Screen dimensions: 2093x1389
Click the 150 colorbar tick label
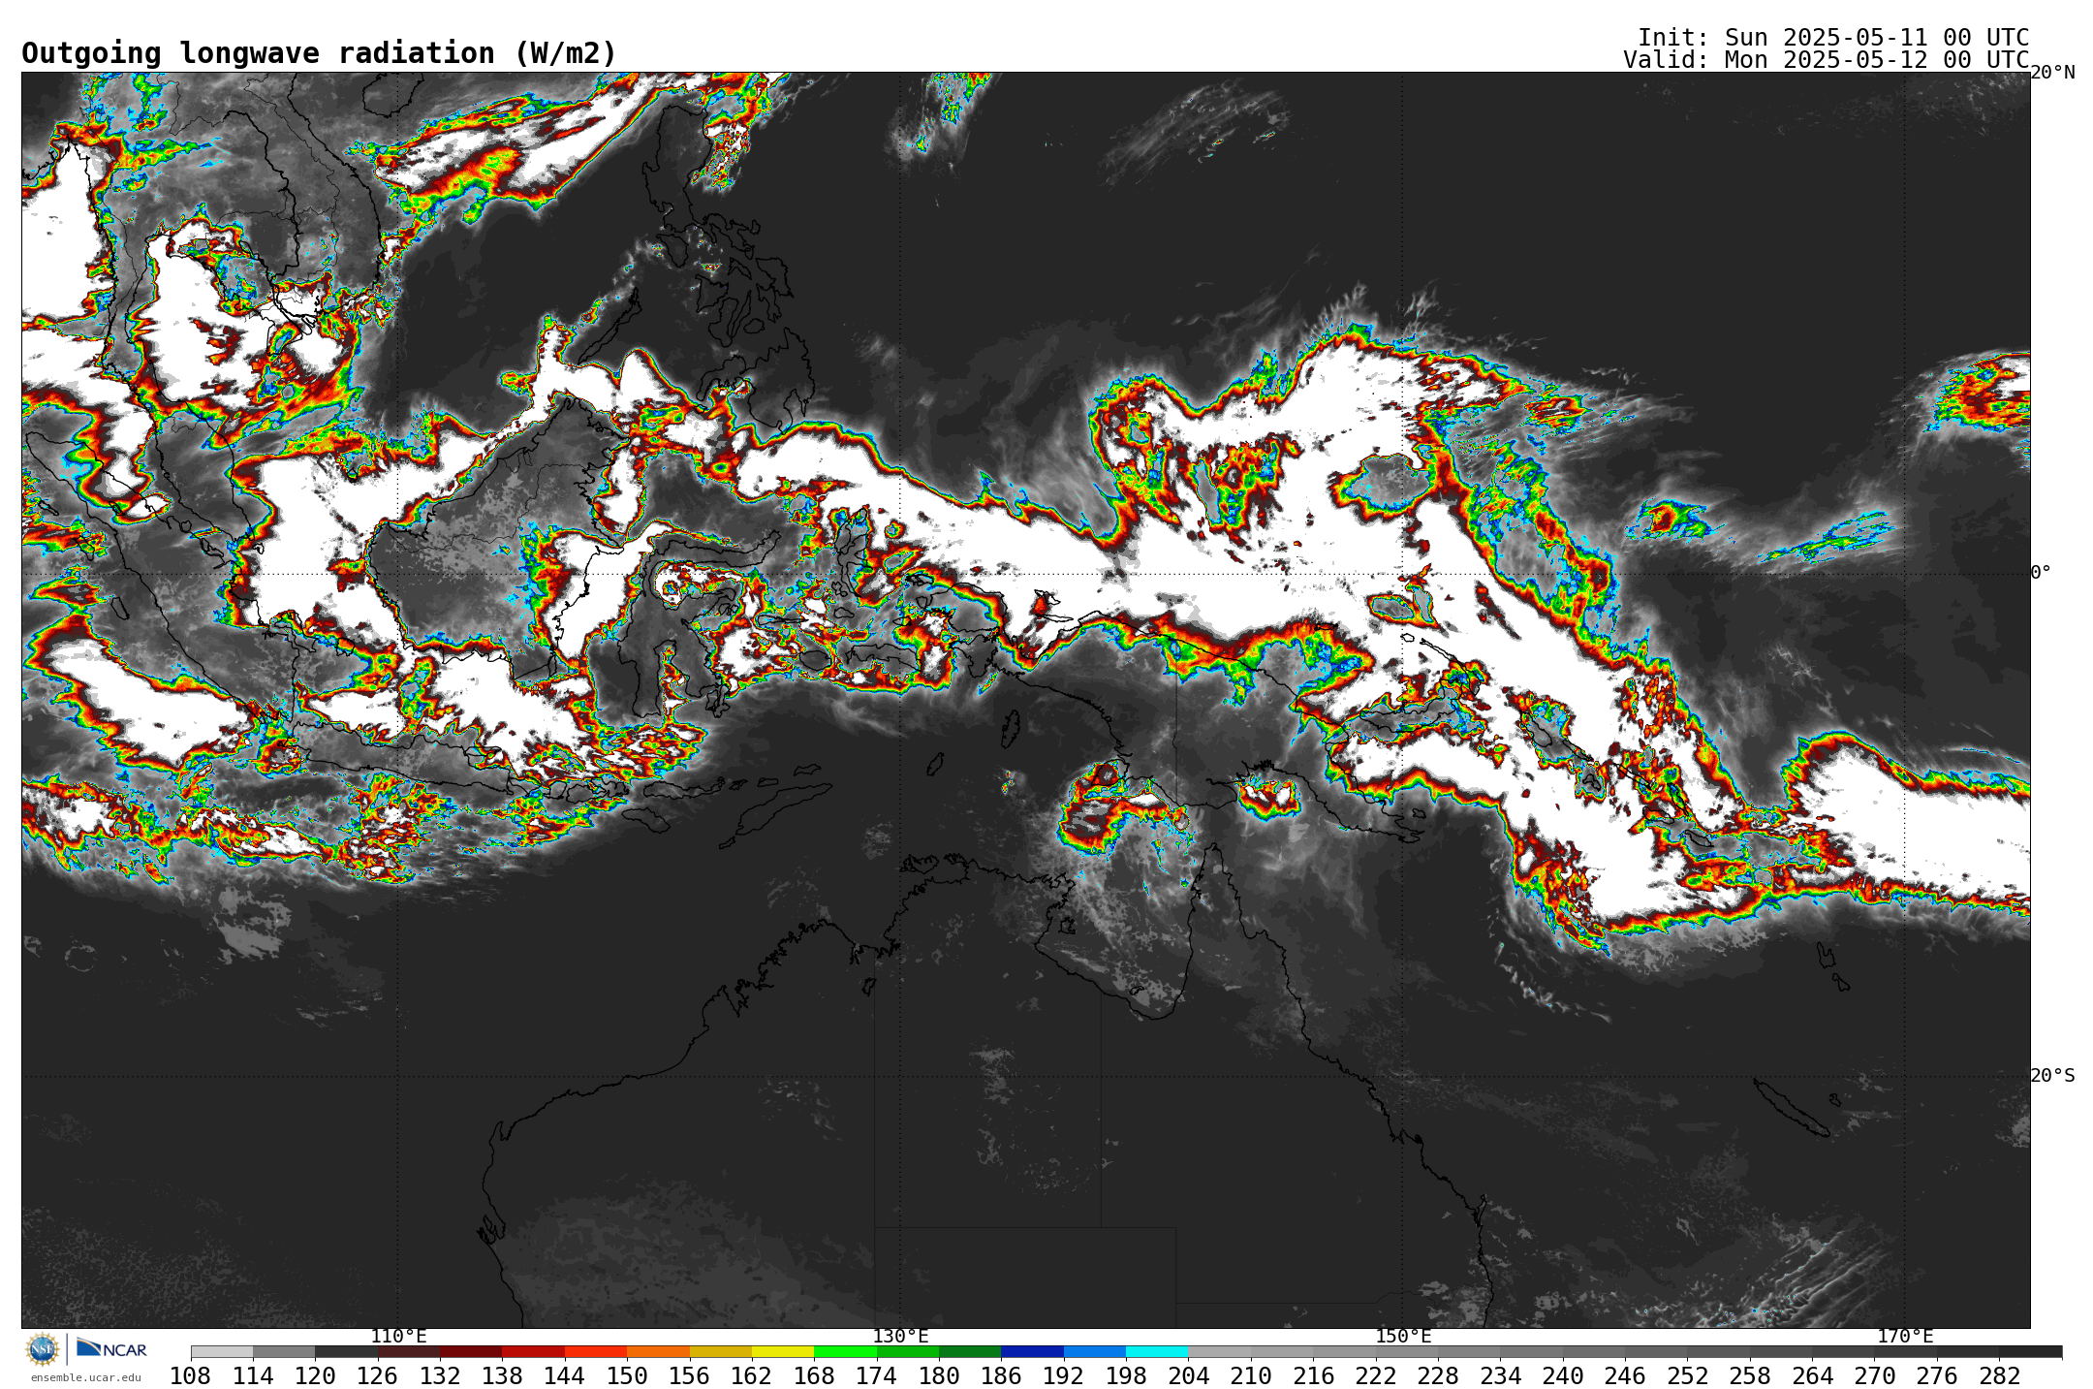tap(627, 1376)
